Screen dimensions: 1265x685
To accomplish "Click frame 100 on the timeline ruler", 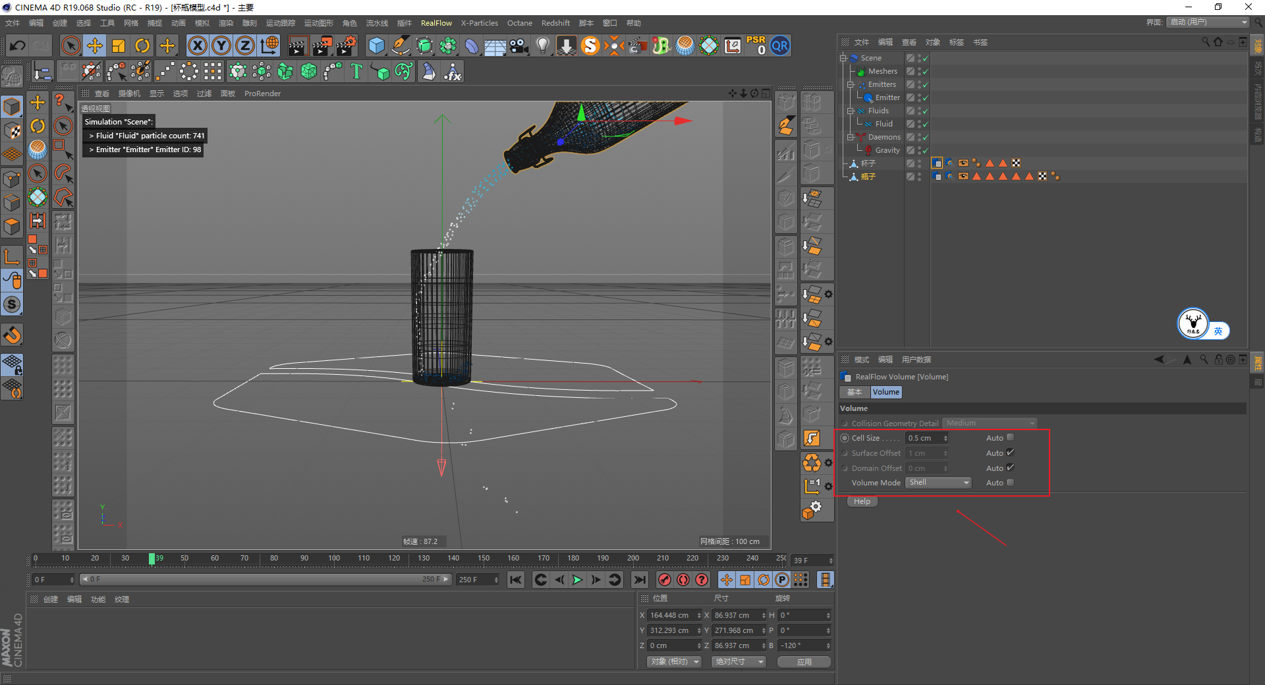I will [334, 559].
